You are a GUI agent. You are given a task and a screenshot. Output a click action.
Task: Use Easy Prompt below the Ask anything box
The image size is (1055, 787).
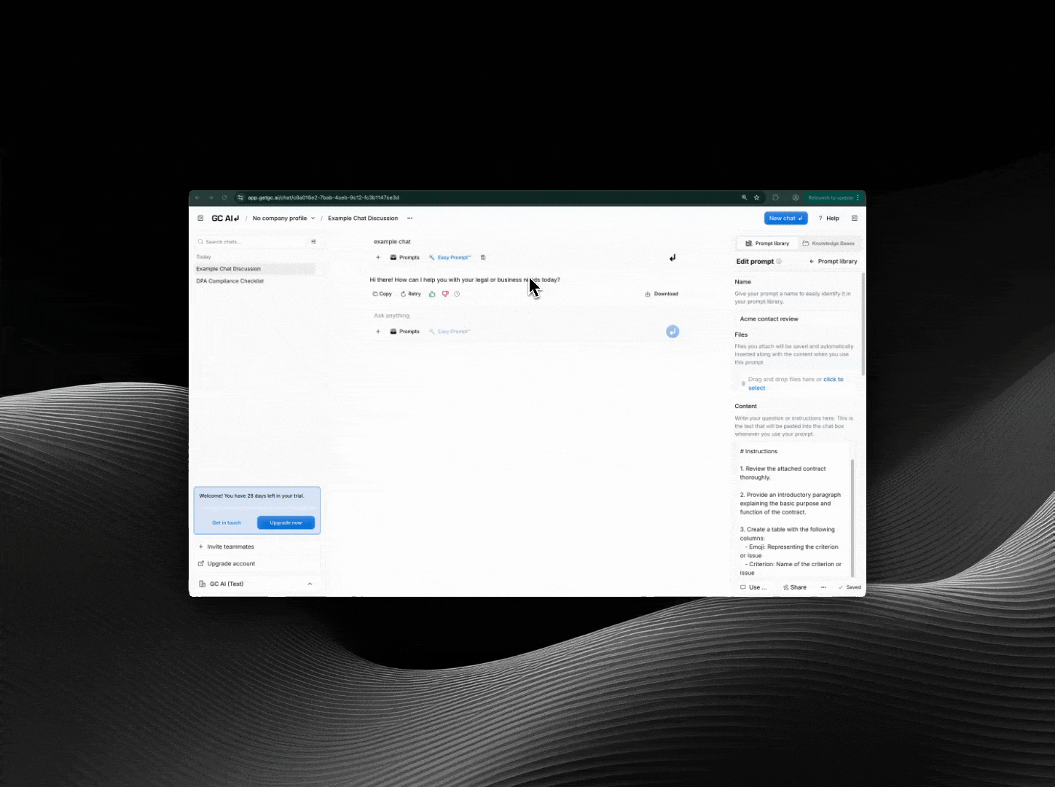(450, 332)
